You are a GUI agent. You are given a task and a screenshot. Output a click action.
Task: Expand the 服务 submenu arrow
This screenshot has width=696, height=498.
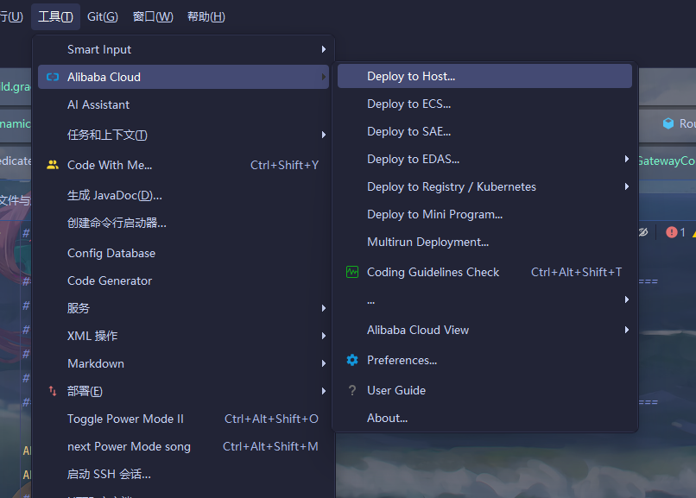[x=324, y=308]
